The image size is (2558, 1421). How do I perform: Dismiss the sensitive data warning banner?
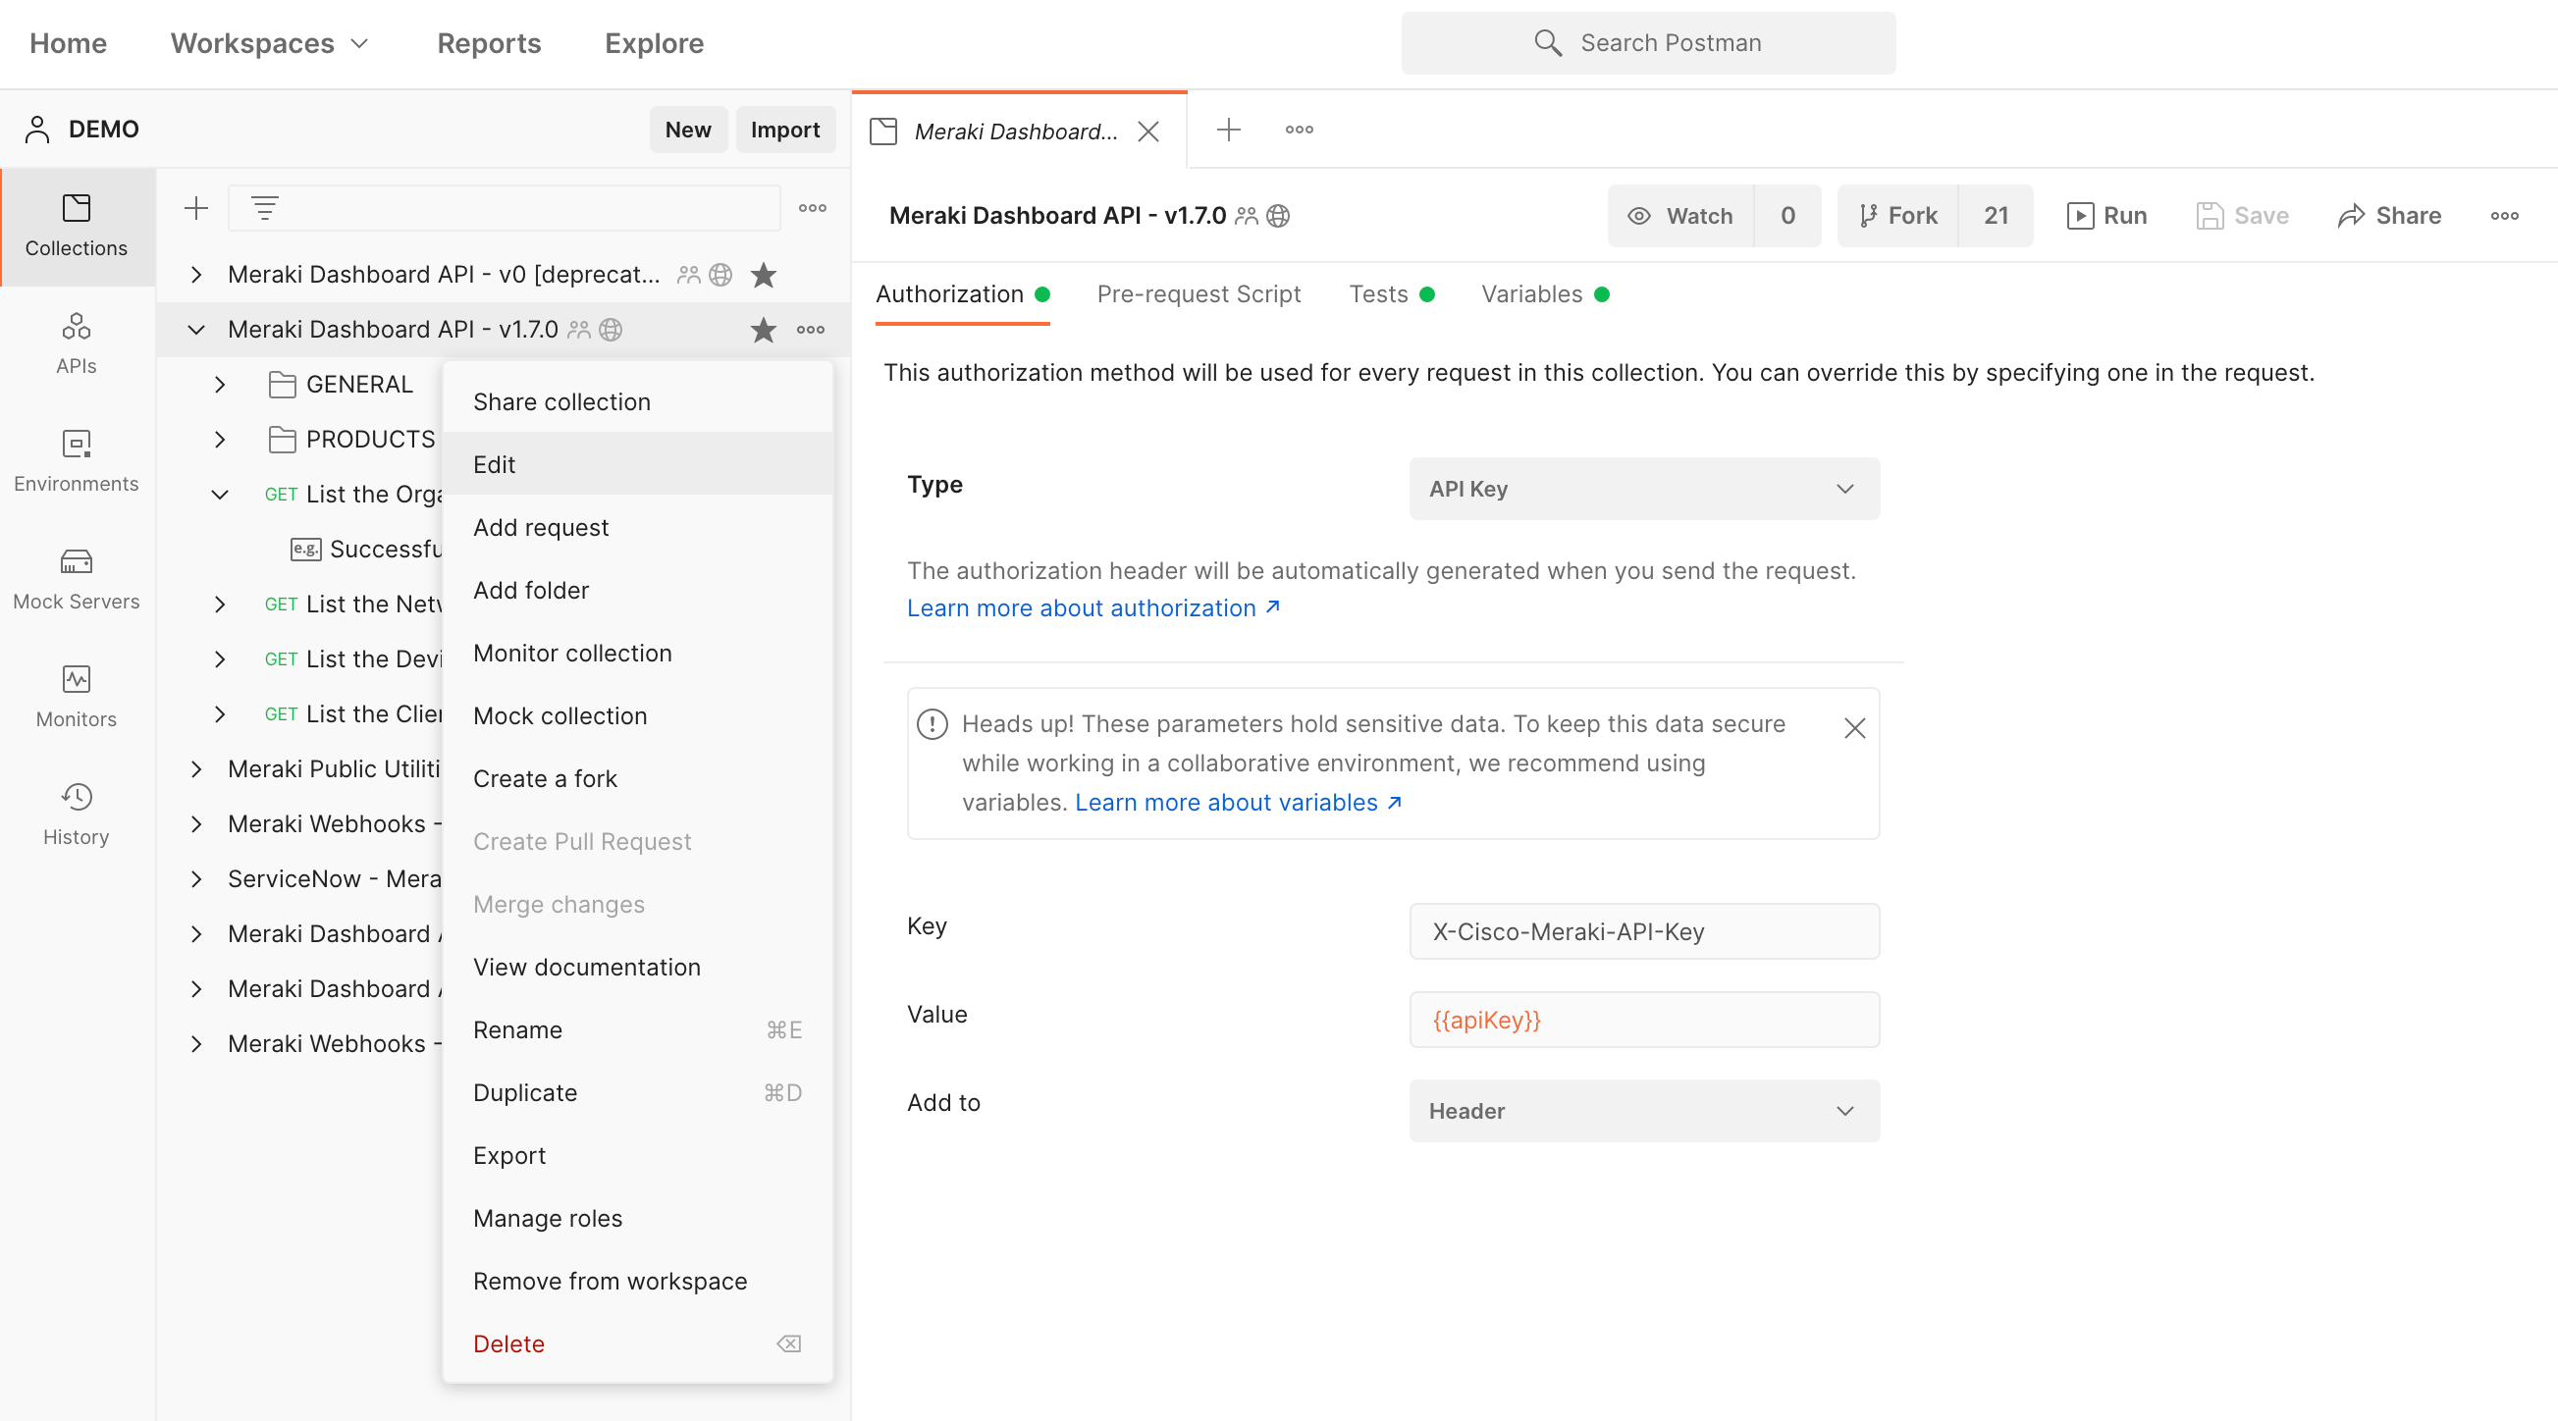(1854, 728)
